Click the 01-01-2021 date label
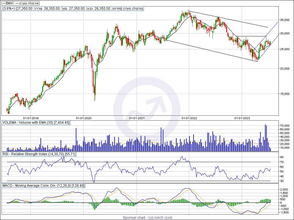The image size is (294, 220). click(137, 118)
